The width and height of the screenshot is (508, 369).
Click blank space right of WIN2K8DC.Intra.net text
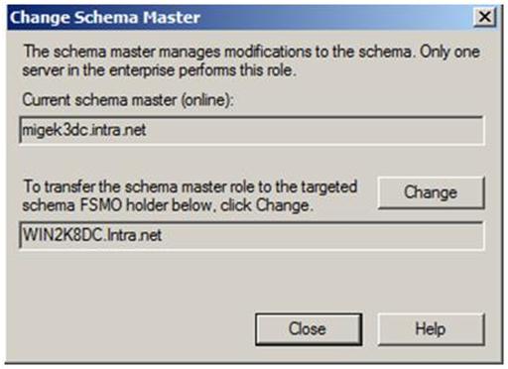tap(322, 236)
